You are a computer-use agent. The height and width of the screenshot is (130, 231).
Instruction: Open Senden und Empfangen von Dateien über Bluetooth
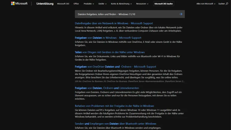[x=115, y=124]
